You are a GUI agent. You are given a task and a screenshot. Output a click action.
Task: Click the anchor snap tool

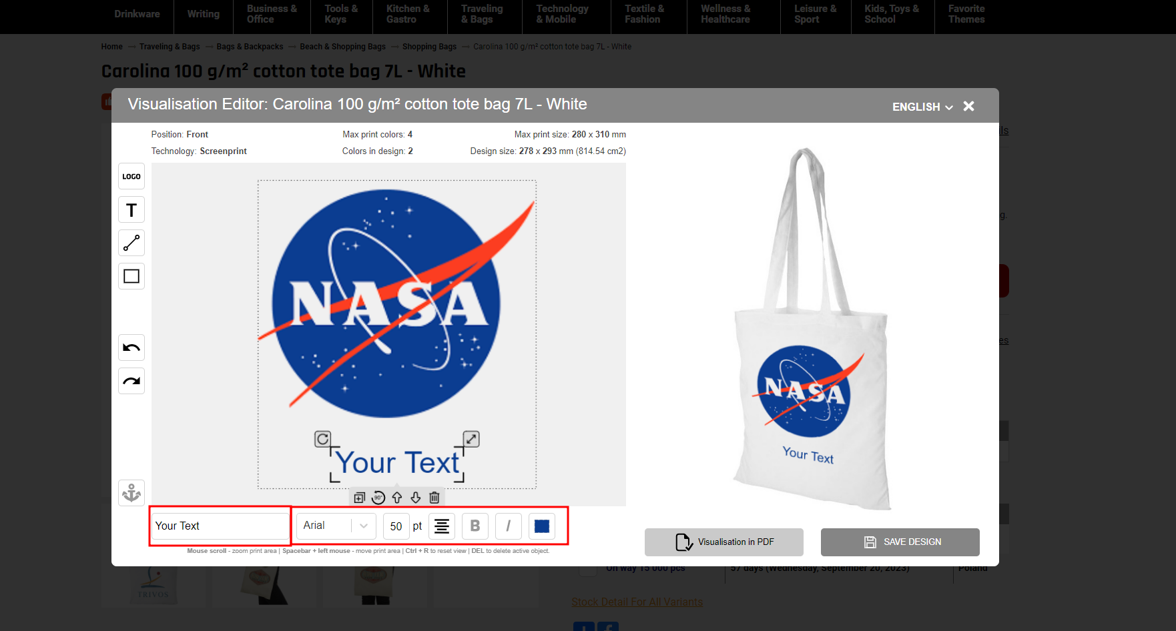coord(131,493)
